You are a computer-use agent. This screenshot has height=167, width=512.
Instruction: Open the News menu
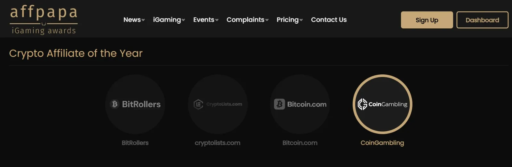coord(132,20)
